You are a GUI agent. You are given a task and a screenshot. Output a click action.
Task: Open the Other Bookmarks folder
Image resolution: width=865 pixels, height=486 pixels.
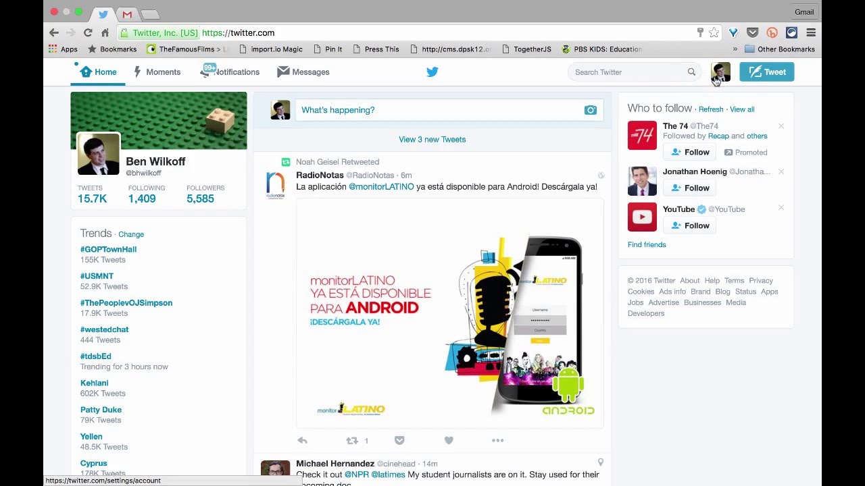click(780, 49)
